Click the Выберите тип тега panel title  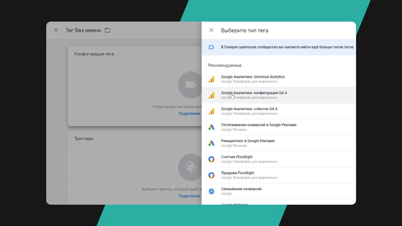point(245,31)
